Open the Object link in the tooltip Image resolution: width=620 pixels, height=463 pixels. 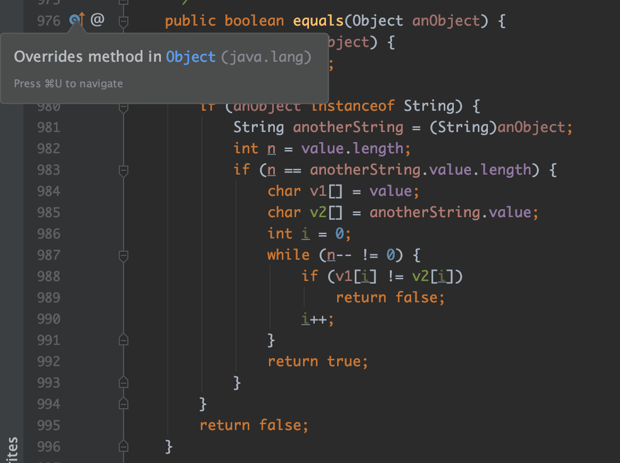[191, 57]
